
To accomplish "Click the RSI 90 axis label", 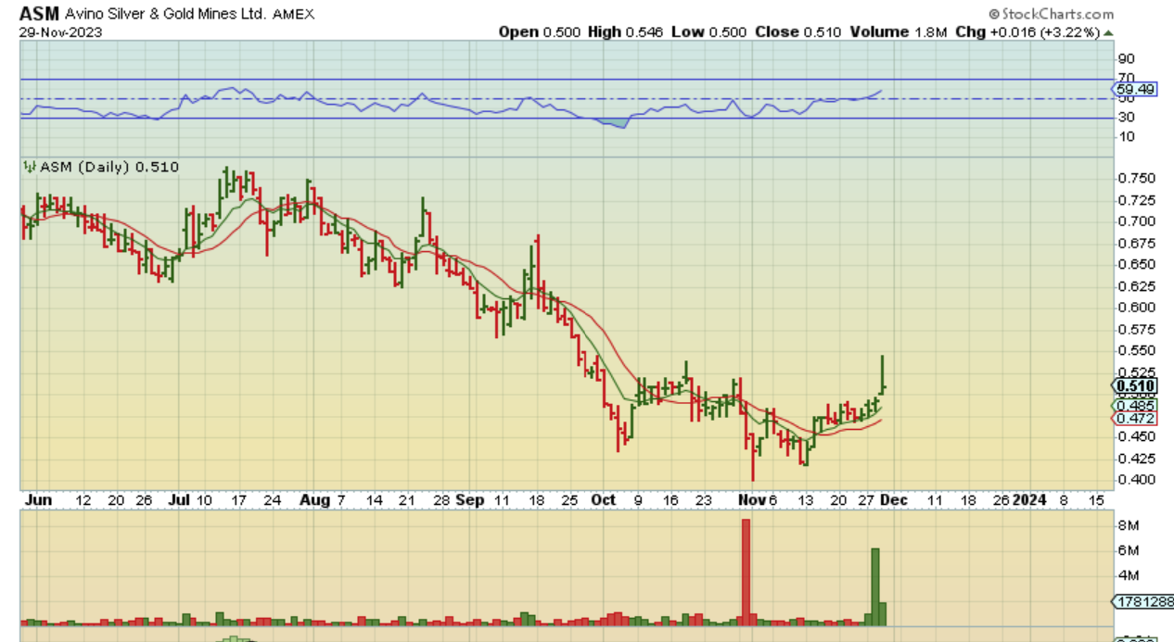I will pos(1125,59).
